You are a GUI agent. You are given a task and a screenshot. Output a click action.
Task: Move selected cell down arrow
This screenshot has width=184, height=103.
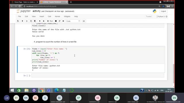pyautogui.click(x=44, y=21)
